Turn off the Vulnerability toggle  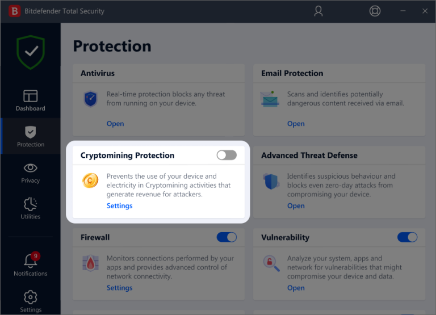[x=407, y=237]
